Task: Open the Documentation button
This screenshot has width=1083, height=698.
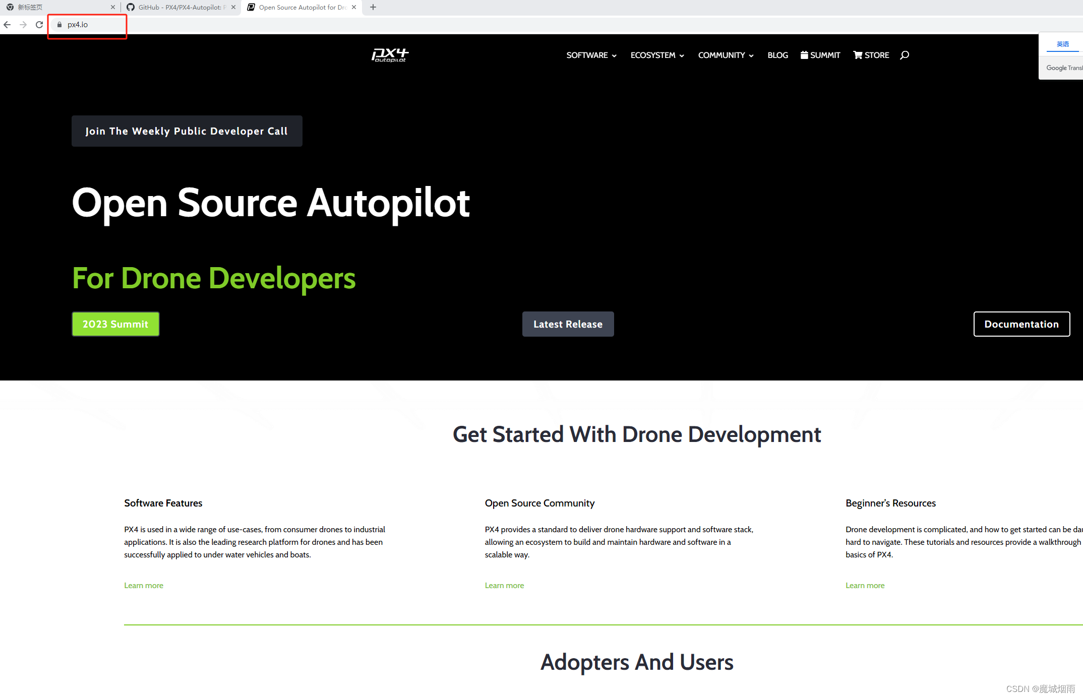Action: pyautogui.click(x=1021, y=324)
